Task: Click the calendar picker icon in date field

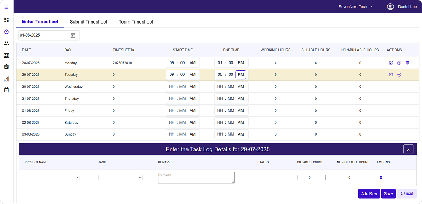Action: (x=73, y=35)
